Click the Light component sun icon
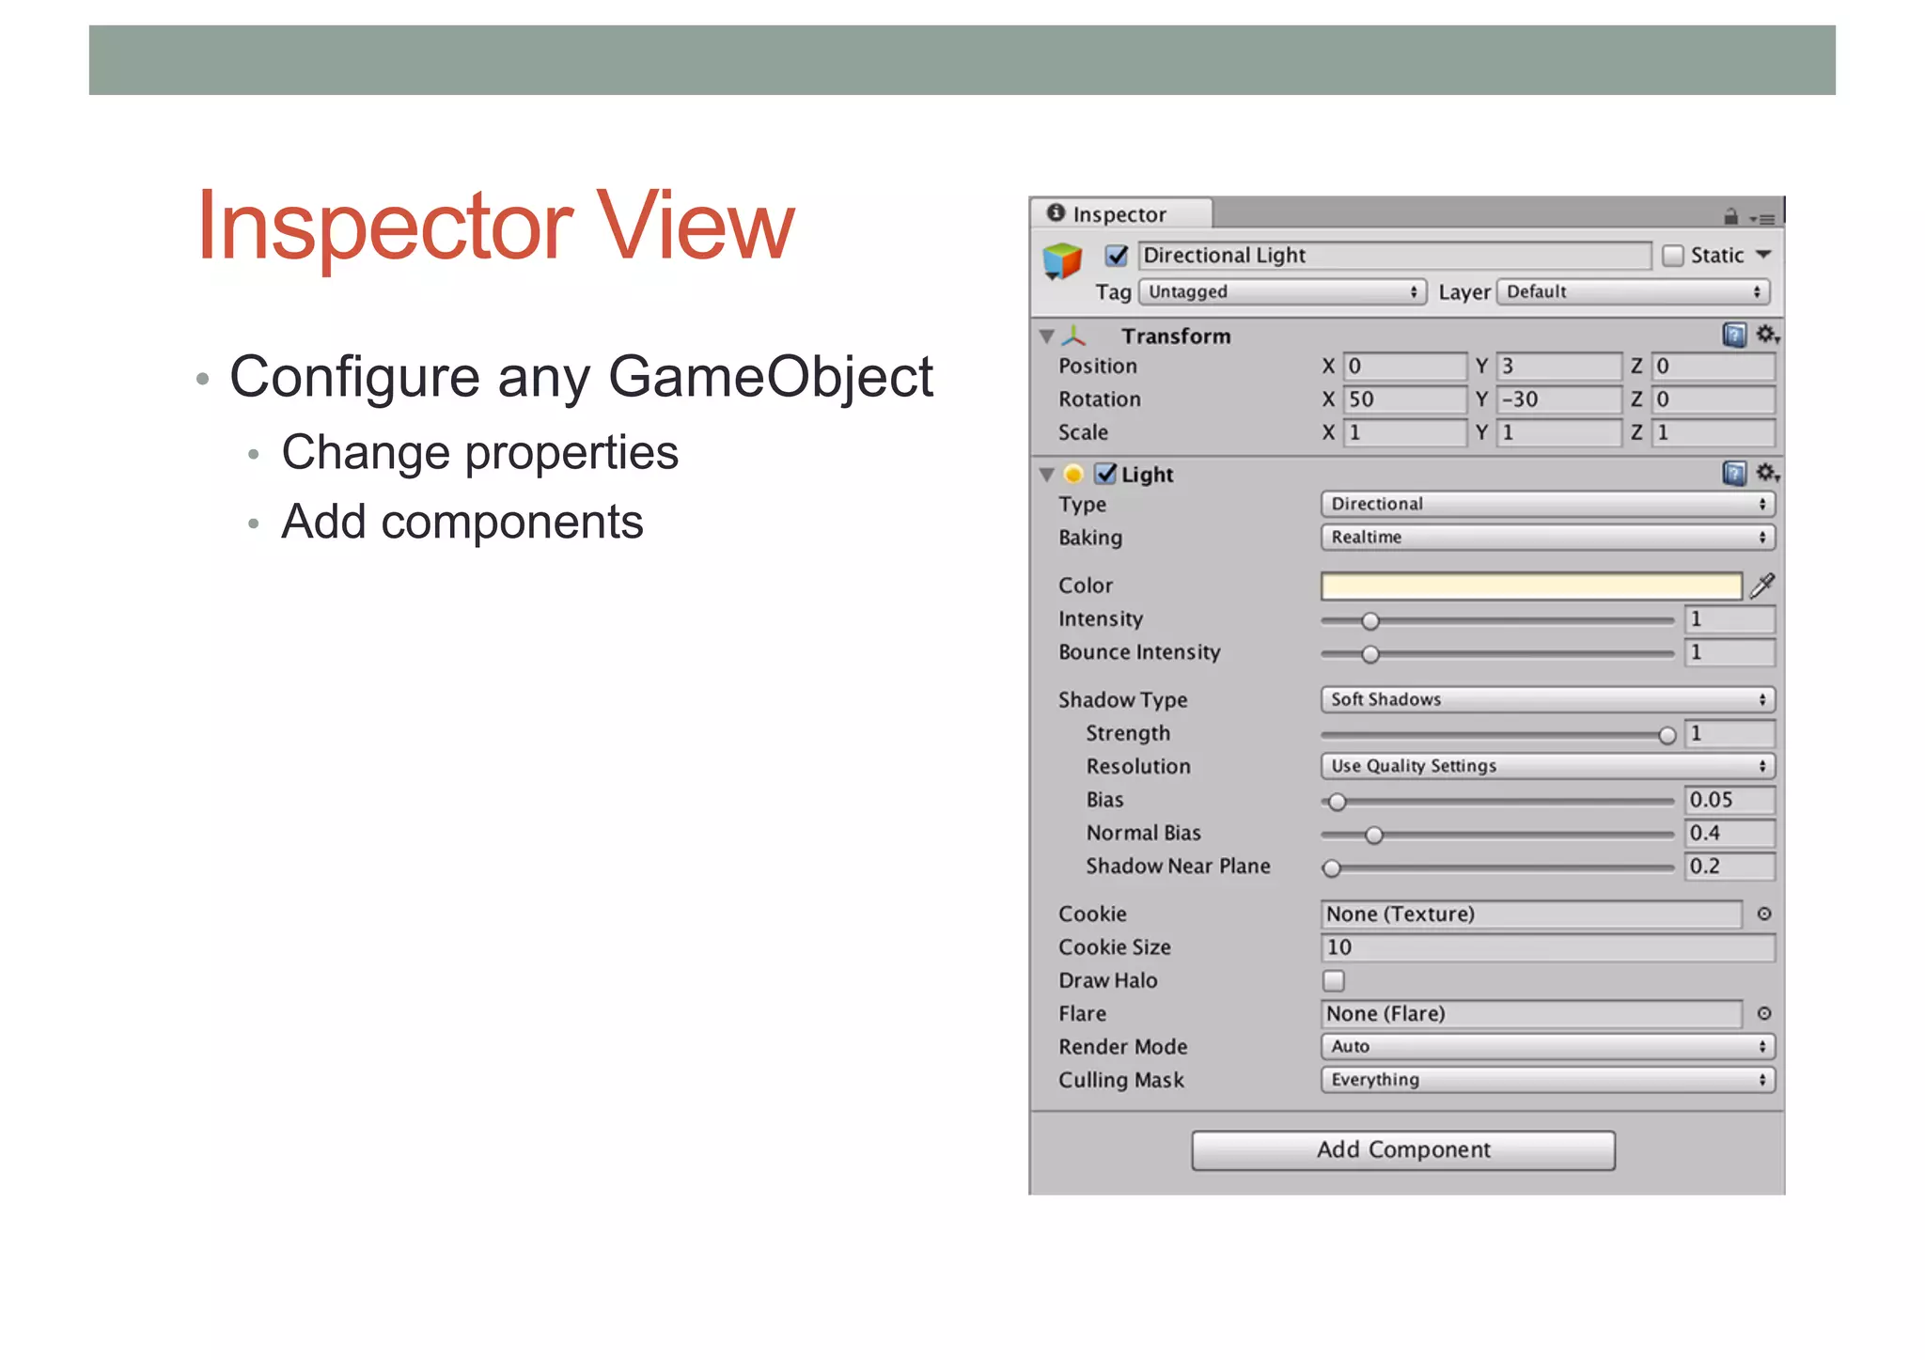 coord(1073,474)
